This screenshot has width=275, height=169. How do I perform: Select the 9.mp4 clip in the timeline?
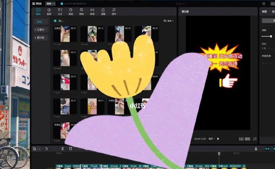[132, 166]
